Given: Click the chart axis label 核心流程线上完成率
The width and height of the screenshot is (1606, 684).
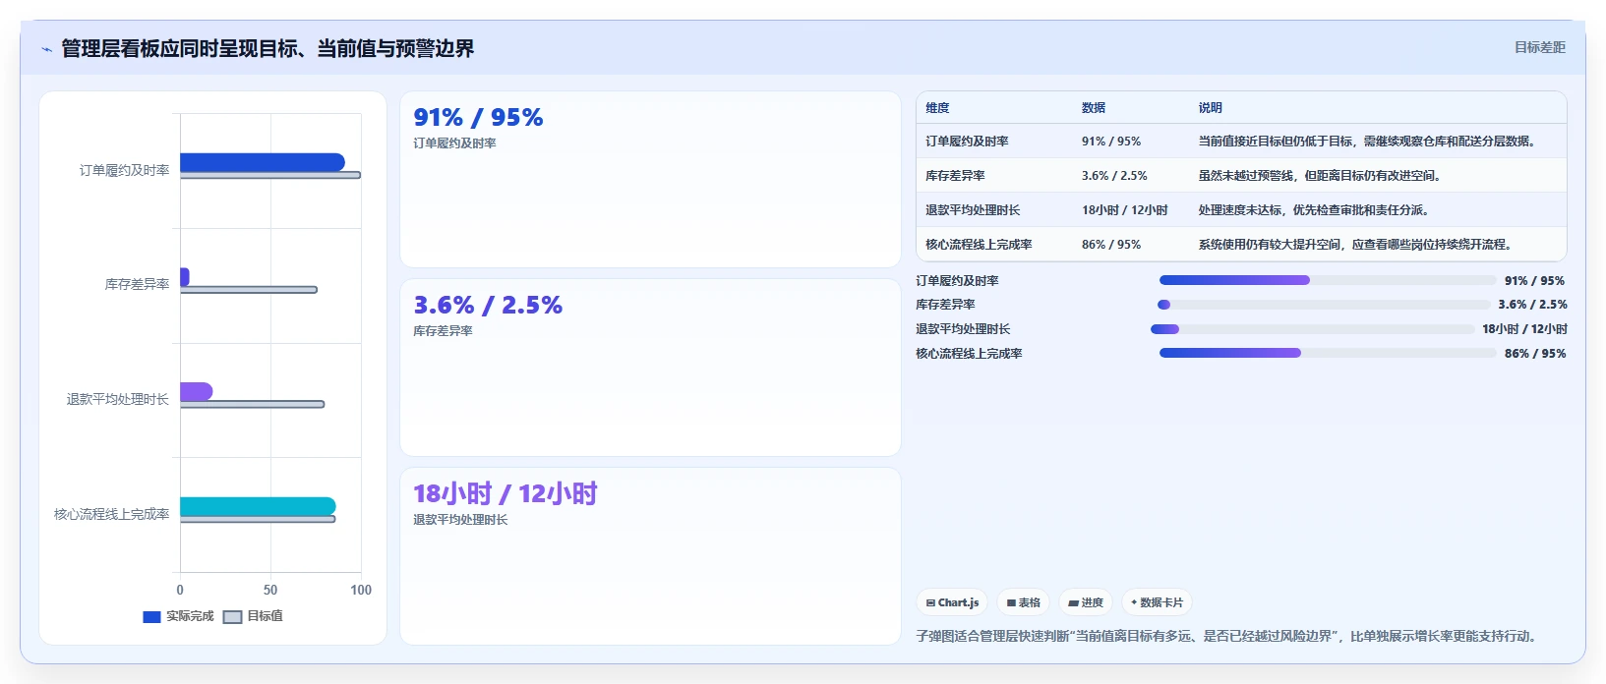Looking at the screenshot, I should 111,514.
